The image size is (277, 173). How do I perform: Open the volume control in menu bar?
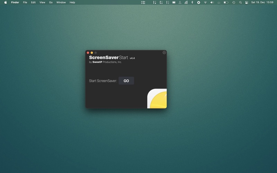[x=212, y=2]
